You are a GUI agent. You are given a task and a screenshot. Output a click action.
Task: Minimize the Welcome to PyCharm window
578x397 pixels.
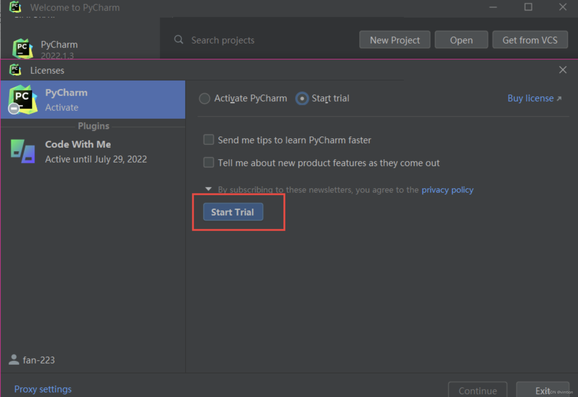493,7
